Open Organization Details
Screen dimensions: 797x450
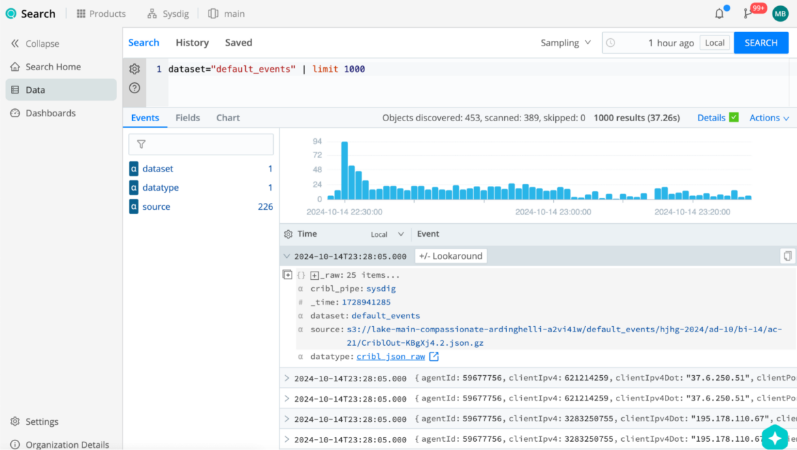(x=59, y=445)
